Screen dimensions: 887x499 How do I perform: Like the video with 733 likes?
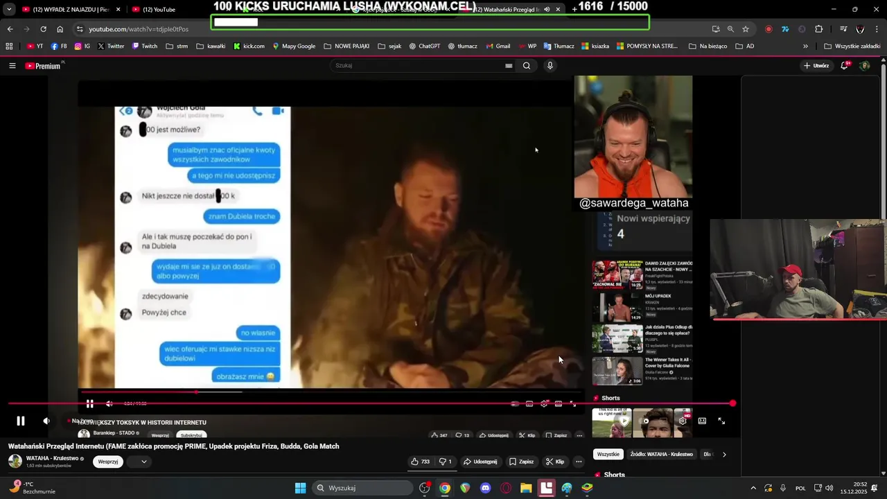click(x=420, y=462)
